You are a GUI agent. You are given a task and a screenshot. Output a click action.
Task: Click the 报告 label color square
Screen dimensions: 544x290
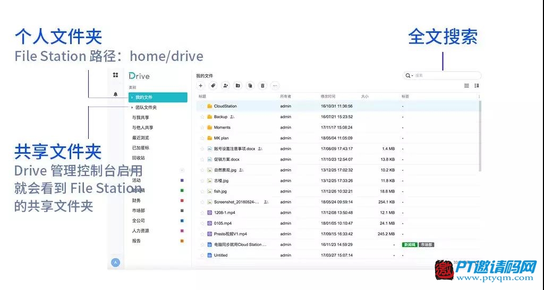[182, 241]
